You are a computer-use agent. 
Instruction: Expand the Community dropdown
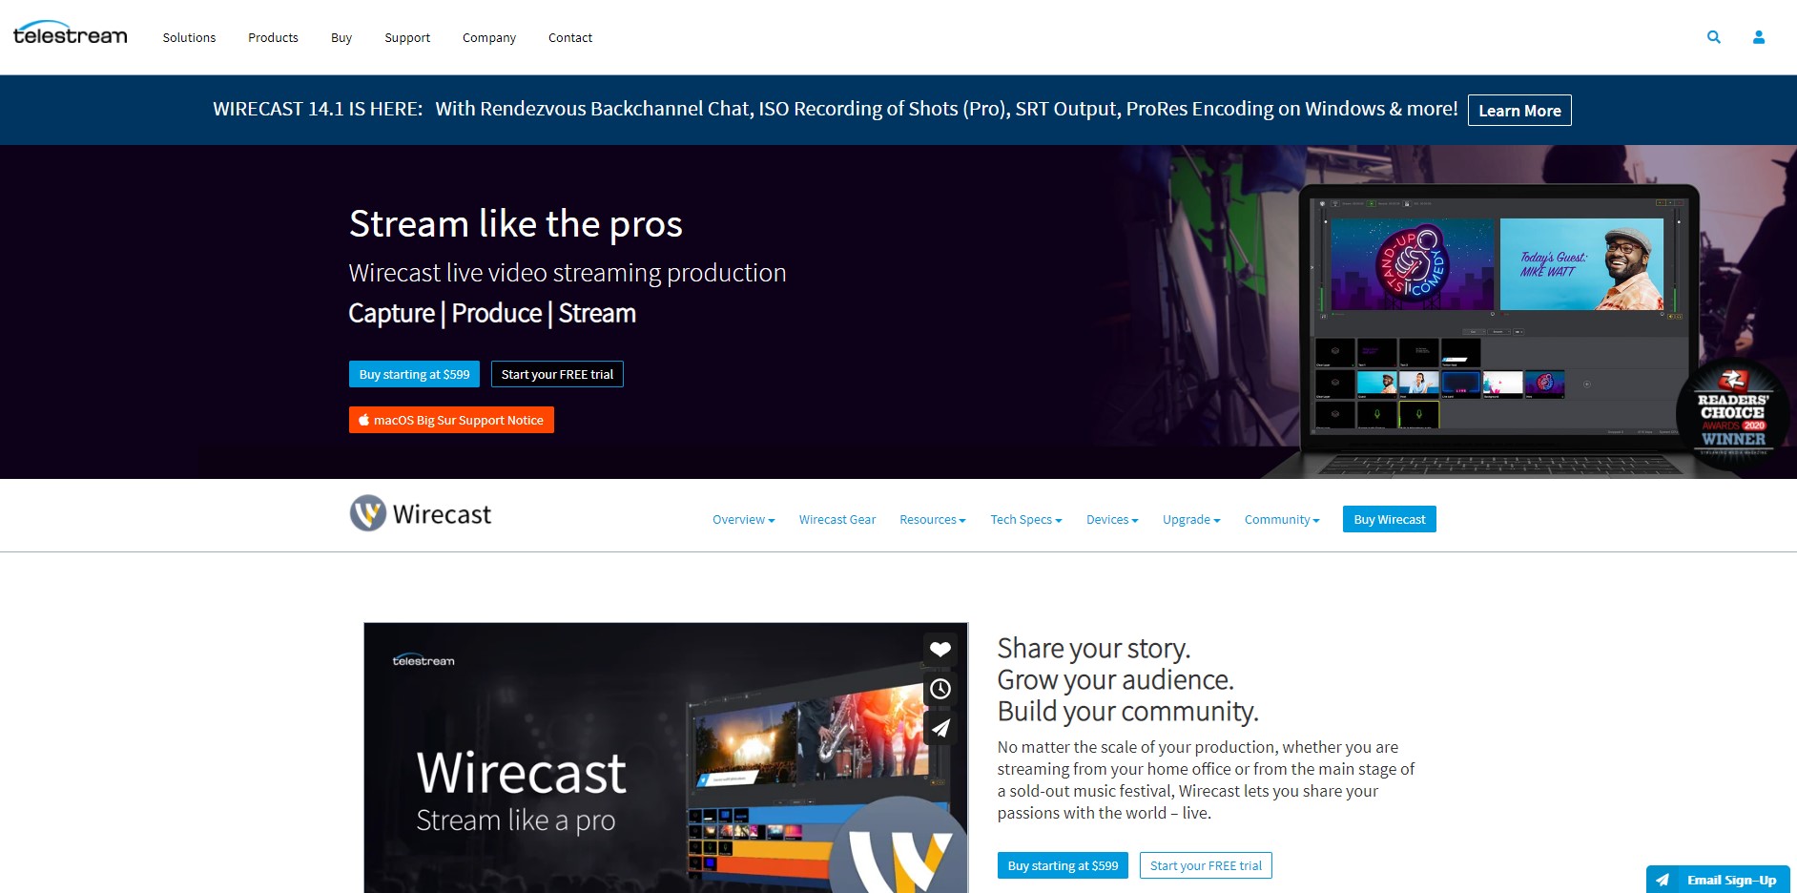[1282, 520]
